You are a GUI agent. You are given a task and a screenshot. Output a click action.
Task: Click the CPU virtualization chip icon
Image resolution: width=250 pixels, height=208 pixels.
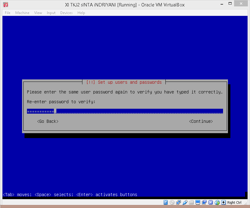[210, 203]
